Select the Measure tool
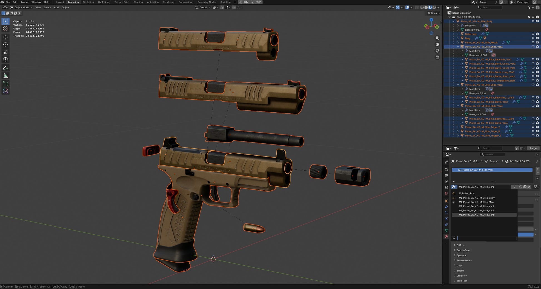The height and width of the screenshot is (289, 541). pos(6,75)
